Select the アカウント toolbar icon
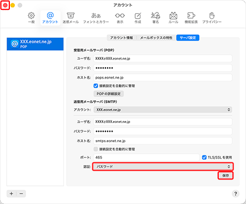246x204 pixels. pos(50,18)
